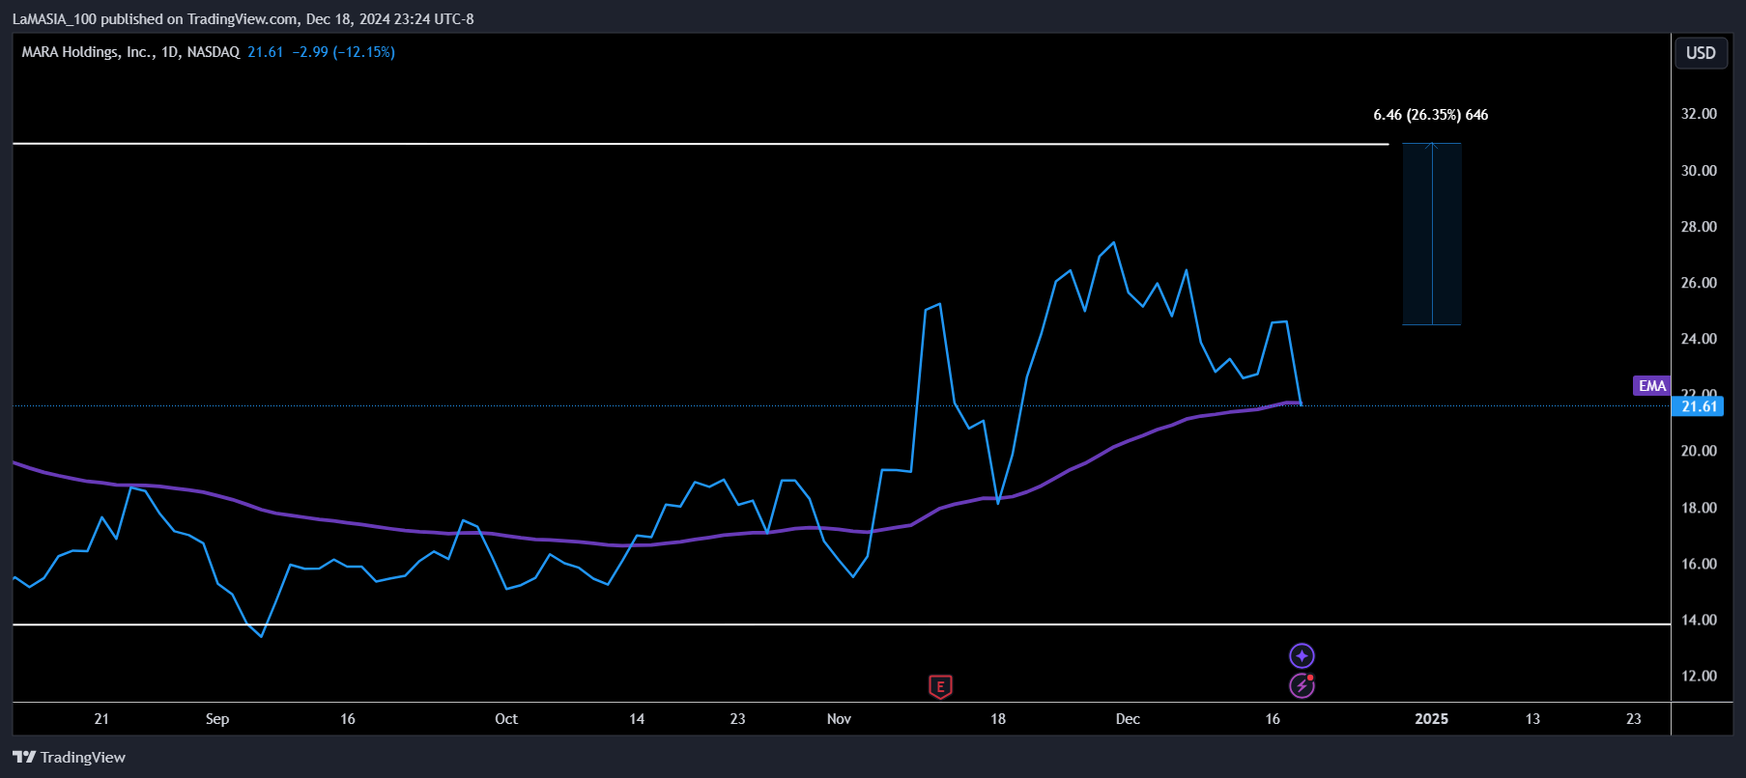Click the 21.61 current price label
Screen dimensions: 1746x778
[x=1698, y=406]
